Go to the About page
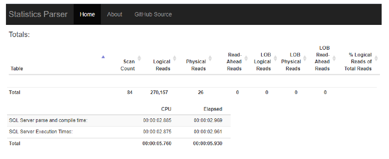389x159 pixels. 114,14
